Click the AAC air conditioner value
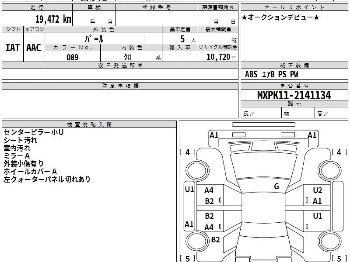The height and width of the screenshot is (262, 350). click(x=34, y=47)
